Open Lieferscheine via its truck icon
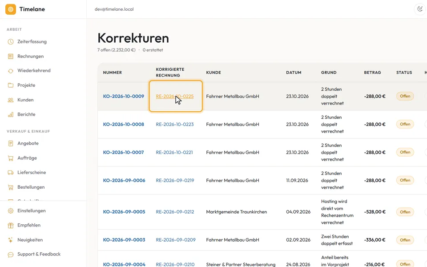 tap(11, 173)
